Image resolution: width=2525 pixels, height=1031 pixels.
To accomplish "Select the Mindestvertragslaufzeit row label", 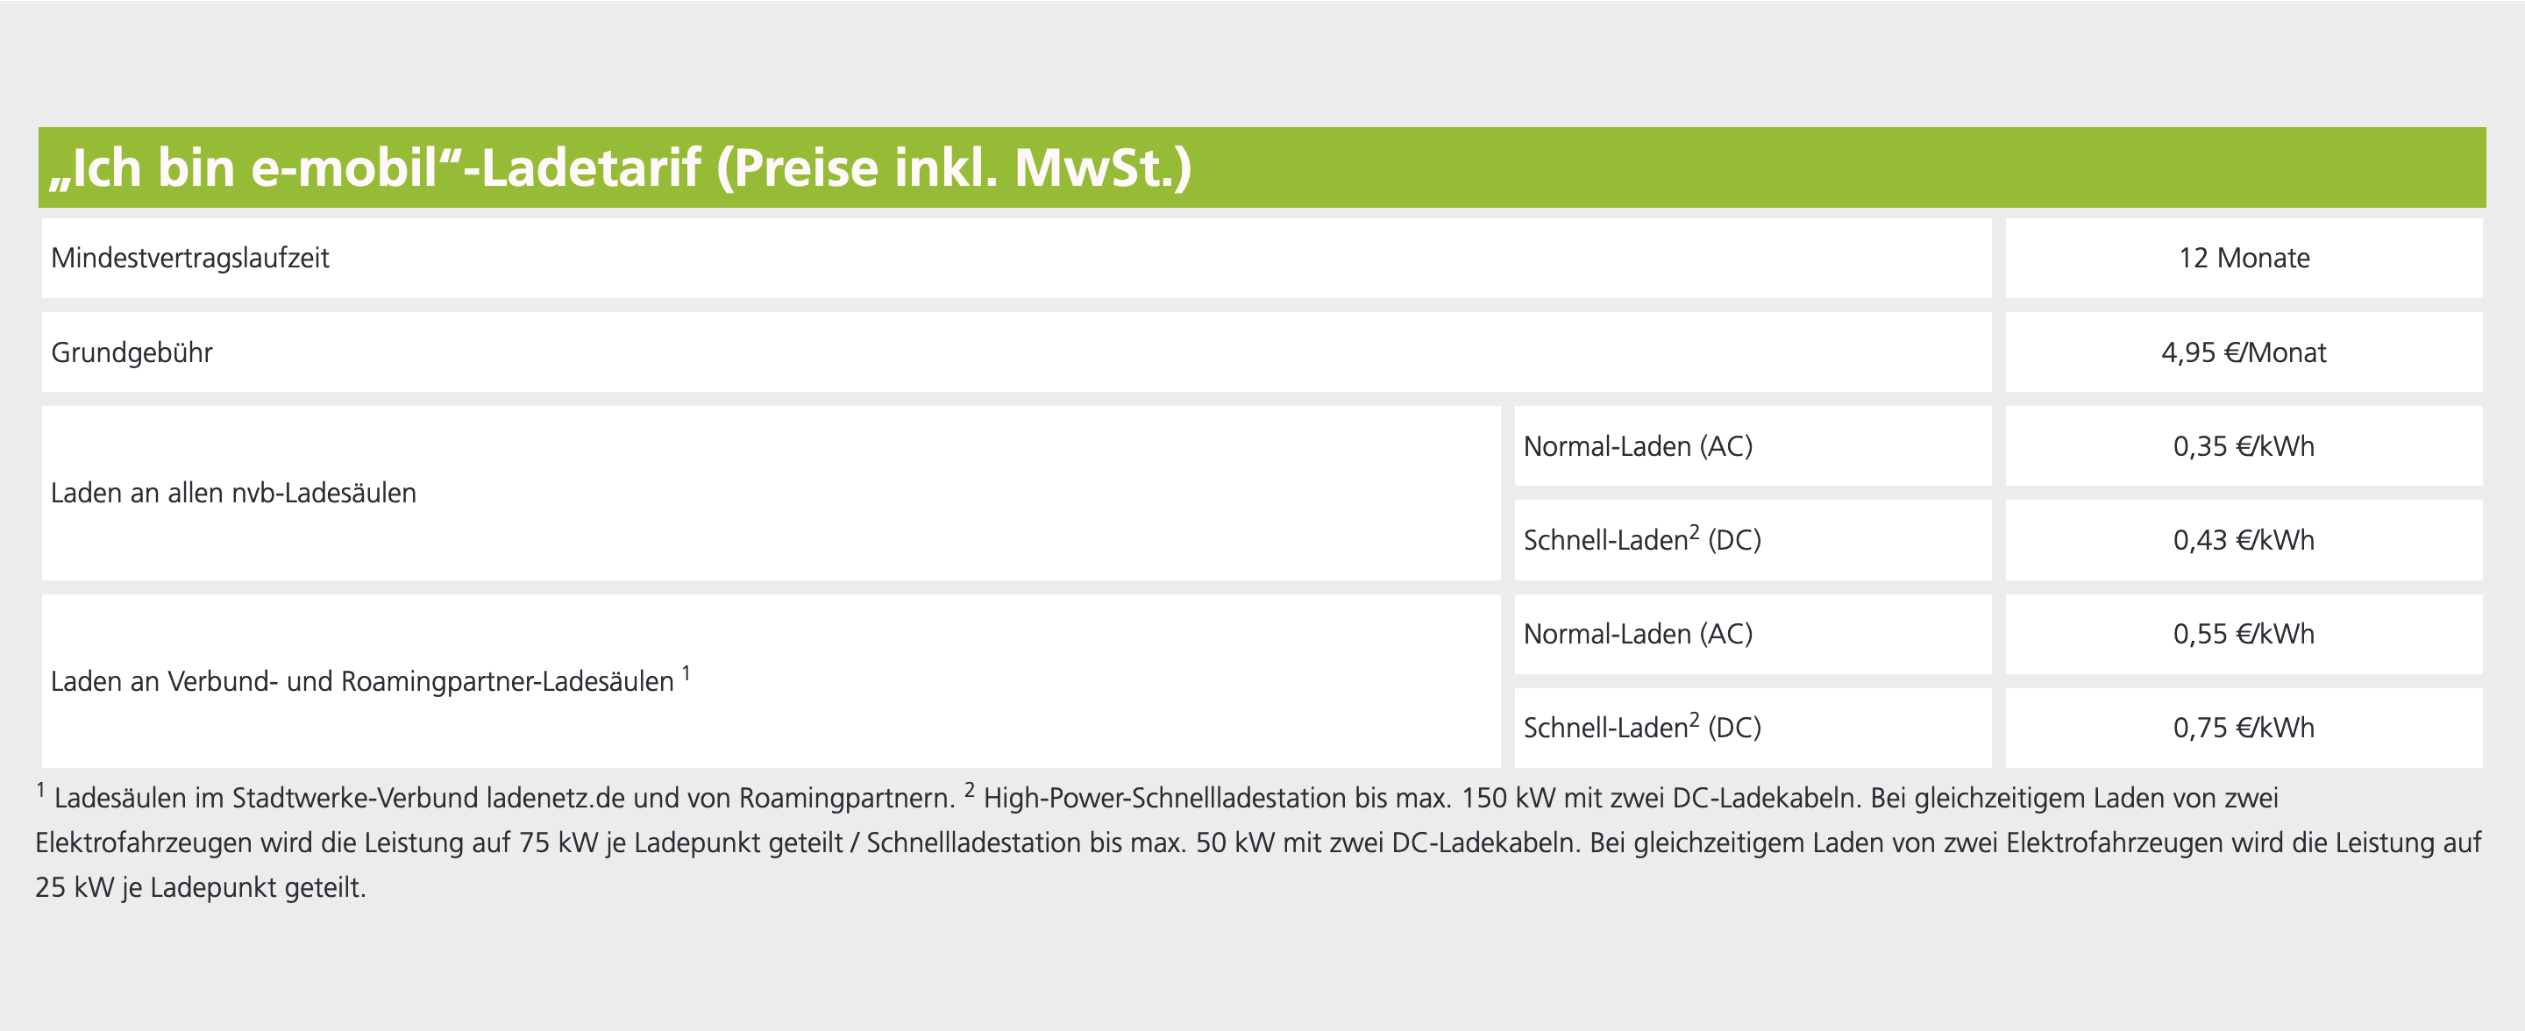I will click(190, 258).
